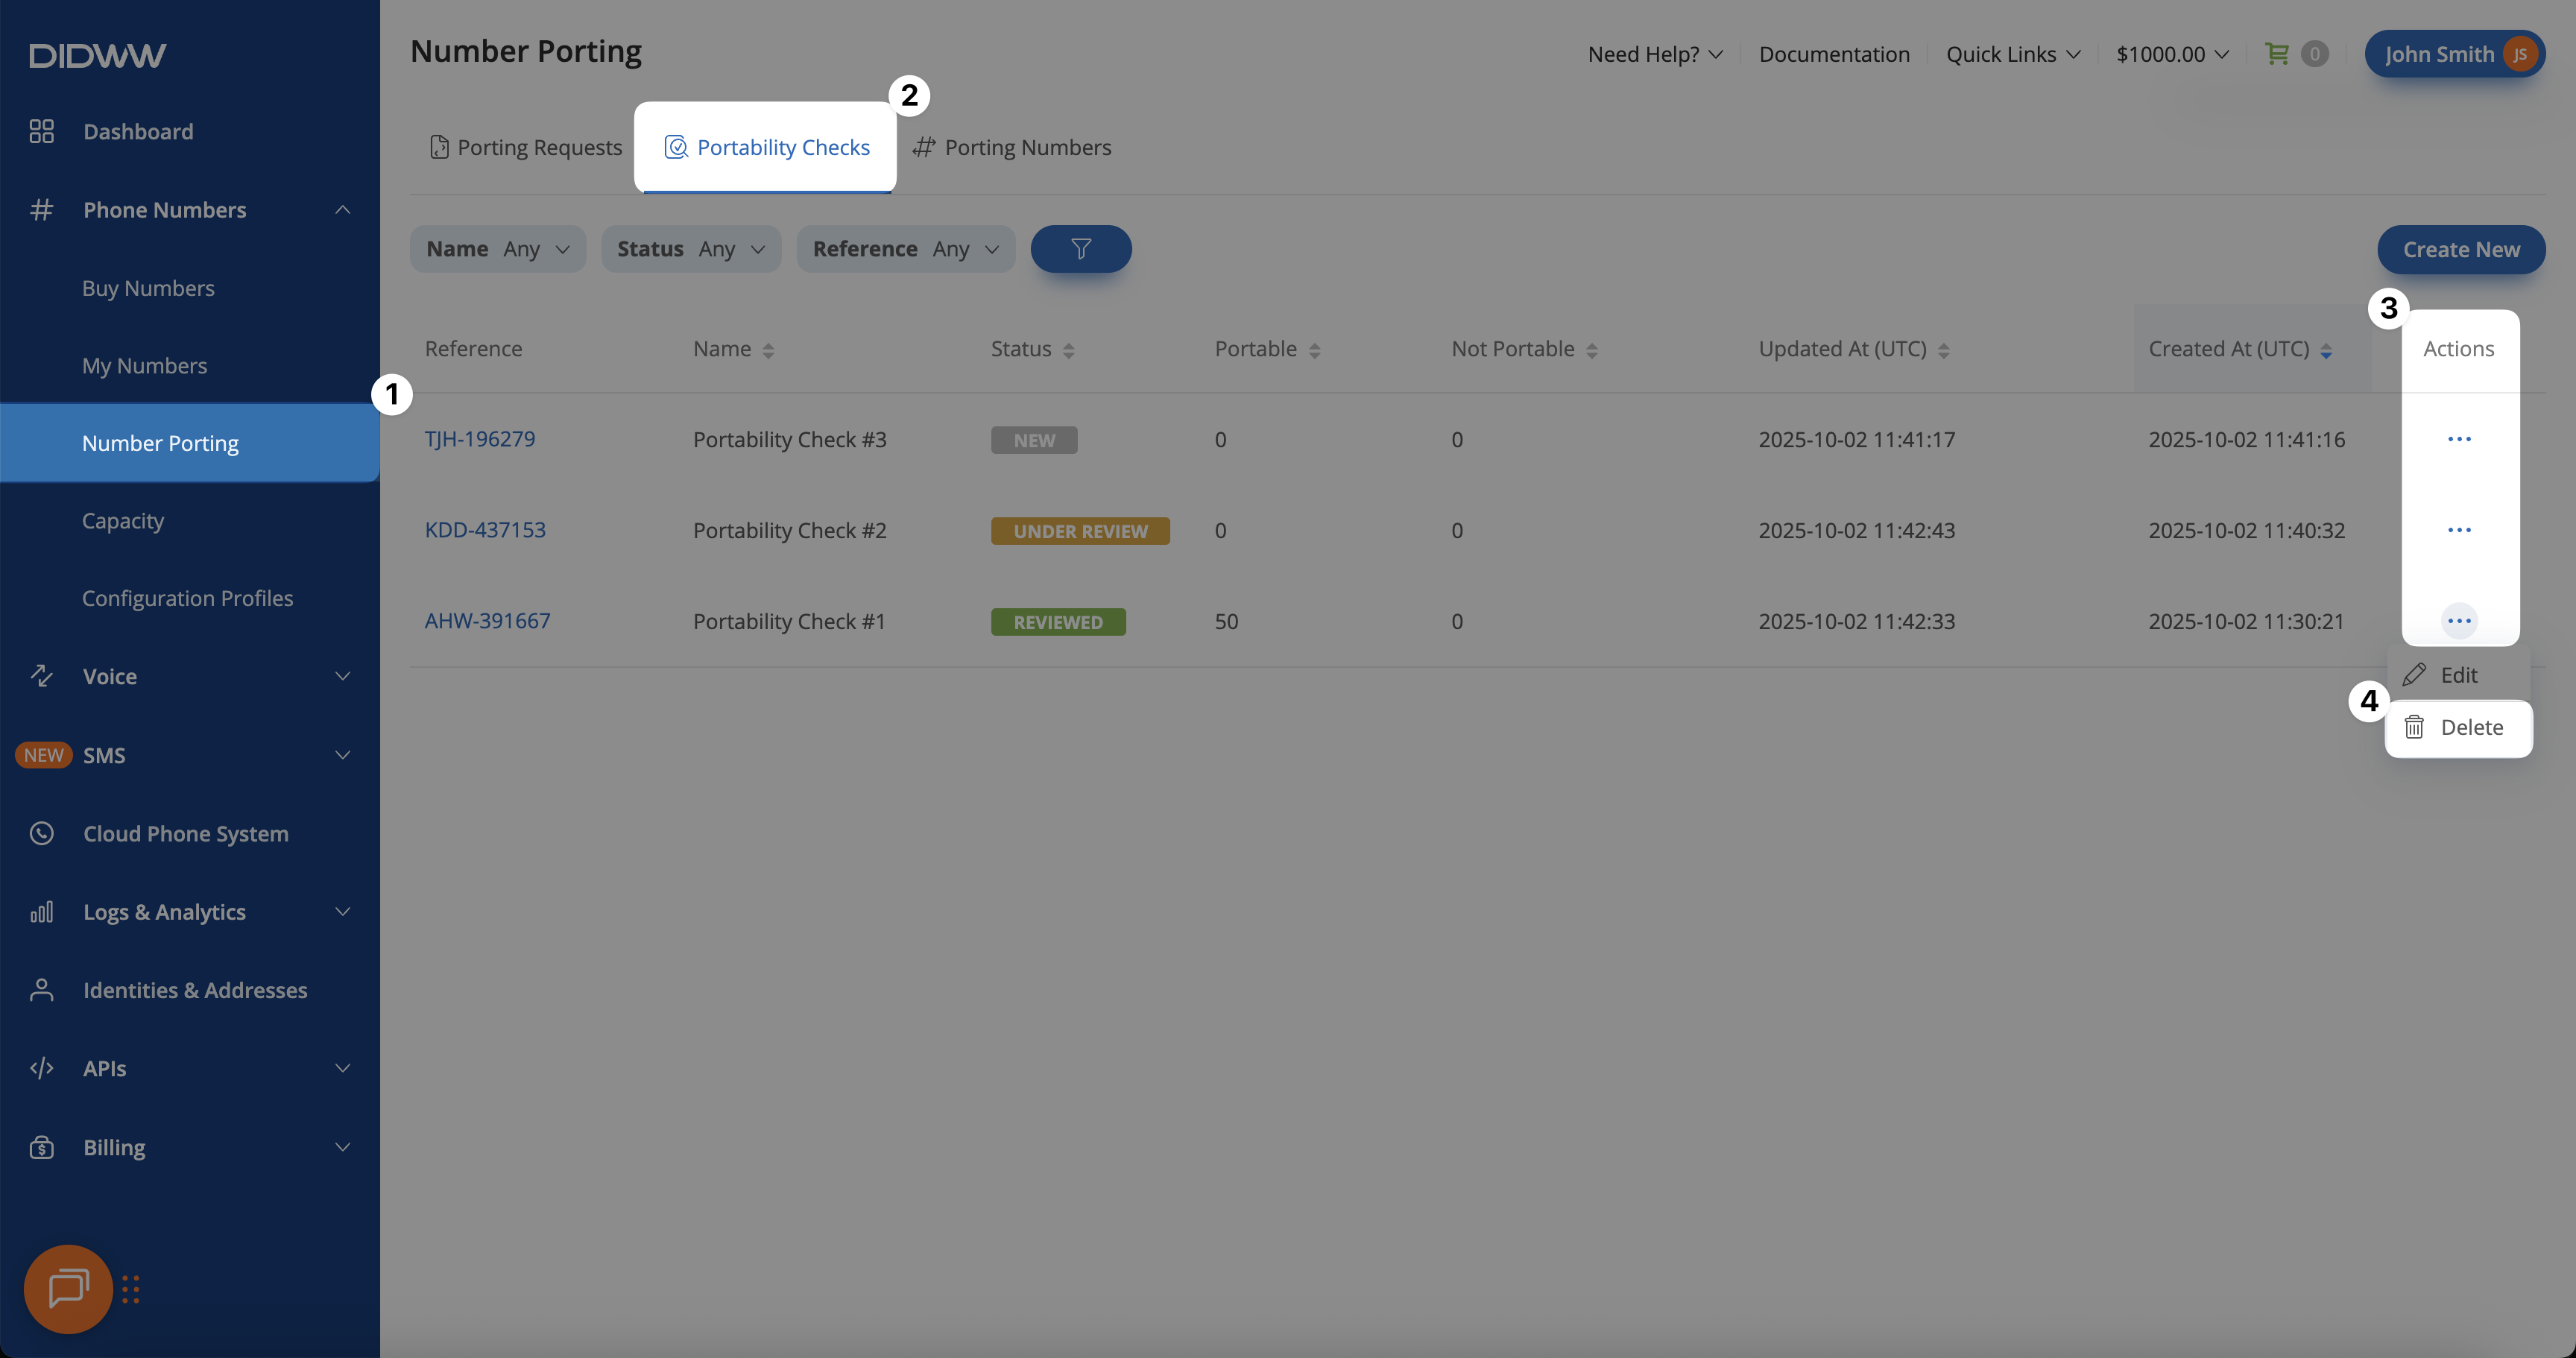Click the Cloud Phone System icon
Image resolution: width=2576 pixels, height=1358 pixels.
(x=42, y=833)
